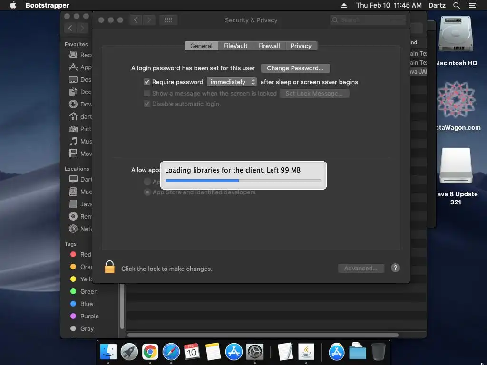The width and height of the screenshot is (487, 365).
Task: Open the Dartz user menu
Action: coord(437,5)
